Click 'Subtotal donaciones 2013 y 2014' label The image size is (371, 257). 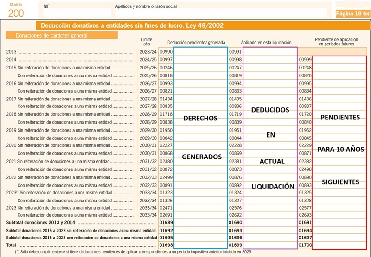click(41, 223)
